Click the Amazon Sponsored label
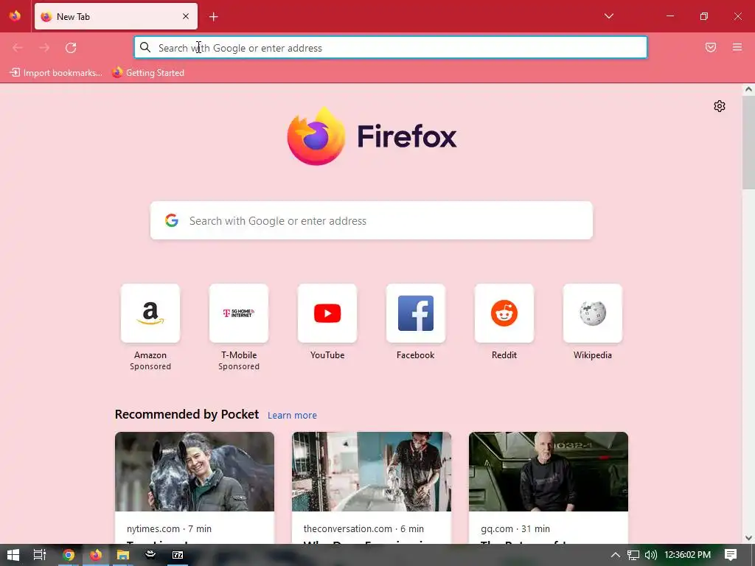The image size is (755, 566). coord(150,366)
